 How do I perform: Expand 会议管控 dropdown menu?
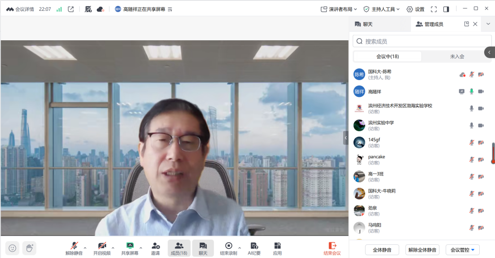pos(462,250)
